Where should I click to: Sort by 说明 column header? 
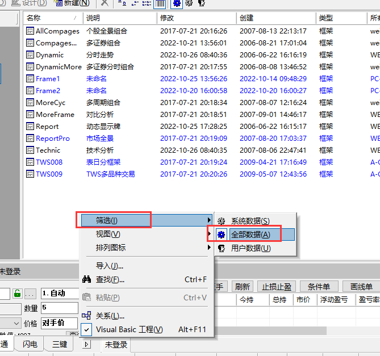point(120,18)
